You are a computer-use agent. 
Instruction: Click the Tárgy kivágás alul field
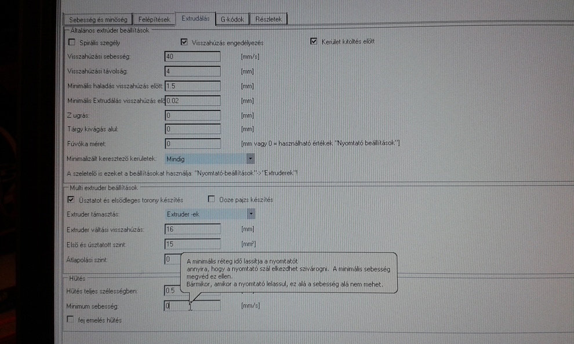click(192, 129)
